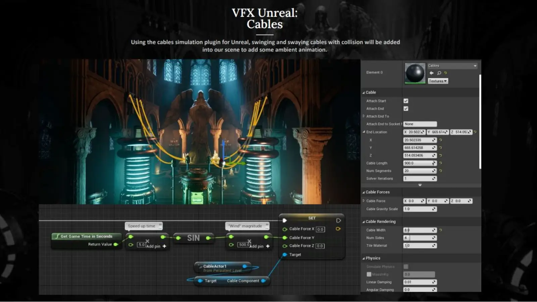
Task: Click the CableActor1 node output pin
Action: (x=245, y=266)
